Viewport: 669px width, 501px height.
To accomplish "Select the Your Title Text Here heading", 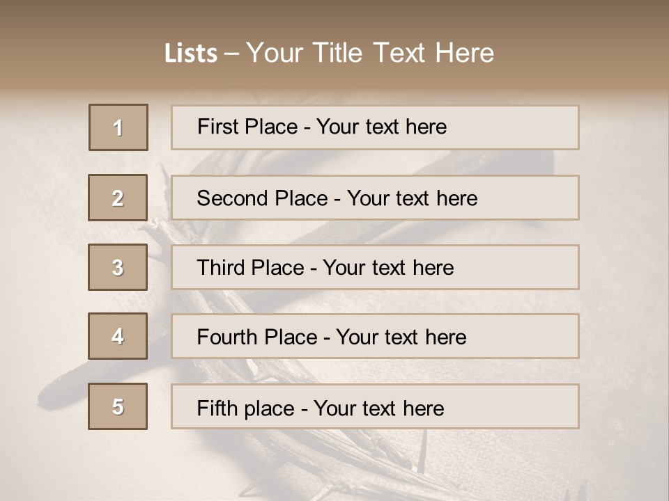I will (370, 53).
